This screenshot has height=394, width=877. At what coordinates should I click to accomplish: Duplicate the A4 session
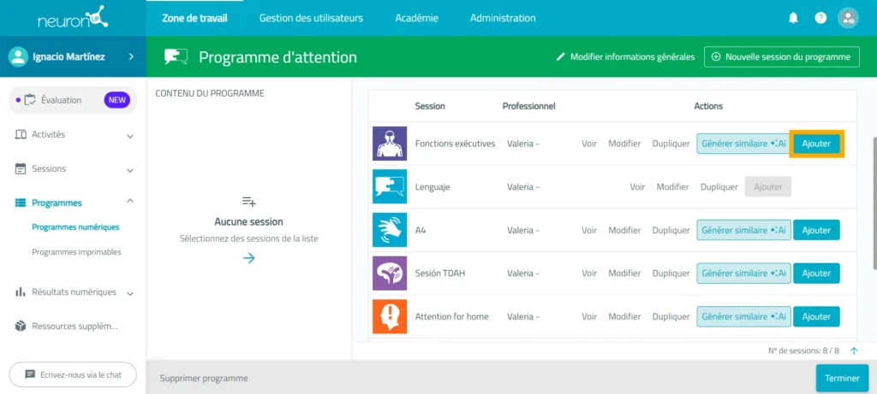[x=671, y=230]
